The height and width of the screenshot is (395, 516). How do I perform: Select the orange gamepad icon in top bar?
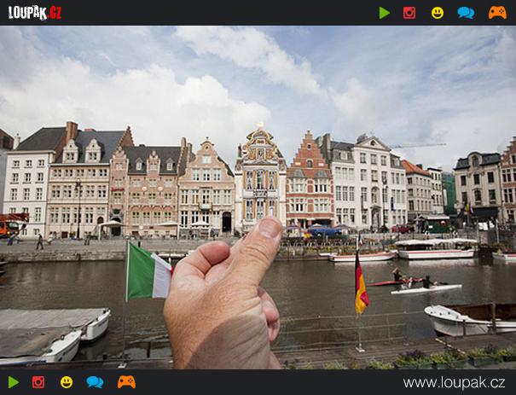497,13
